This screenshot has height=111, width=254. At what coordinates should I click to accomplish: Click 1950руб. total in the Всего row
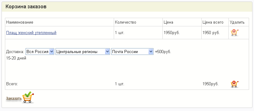coord(211,84)
